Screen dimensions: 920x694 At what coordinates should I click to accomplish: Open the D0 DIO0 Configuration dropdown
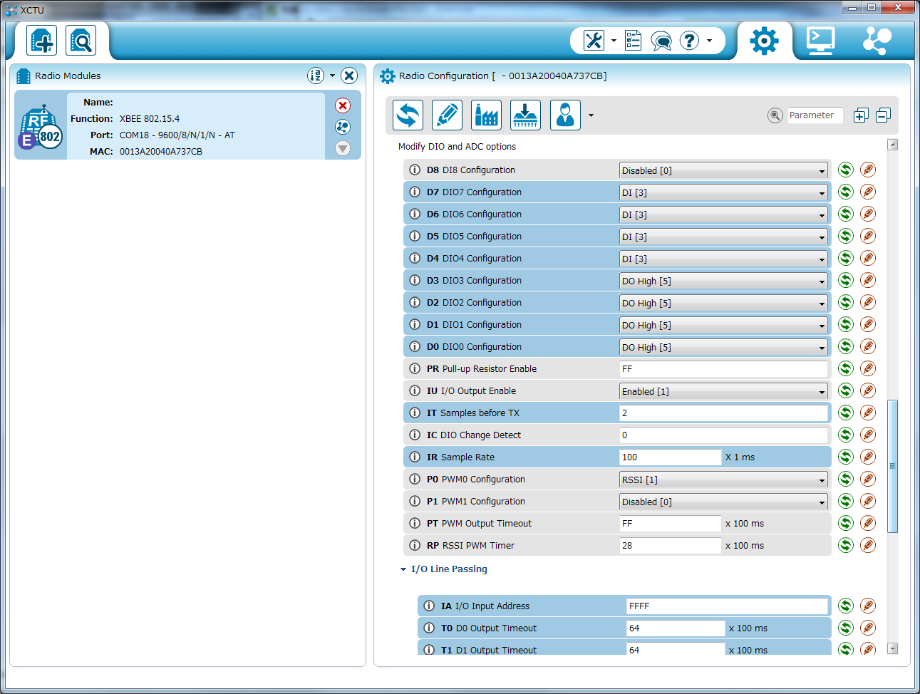coord(723,347)
